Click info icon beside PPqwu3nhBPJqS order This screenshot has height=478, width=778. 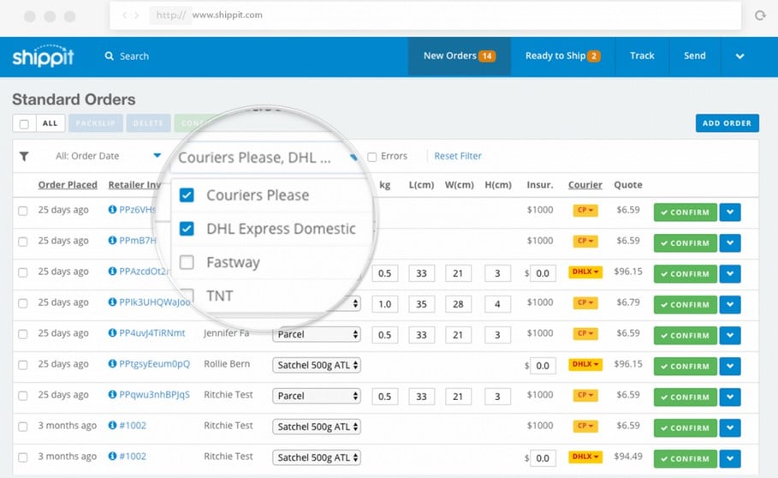pyautogui.click(x=112, y=394)
